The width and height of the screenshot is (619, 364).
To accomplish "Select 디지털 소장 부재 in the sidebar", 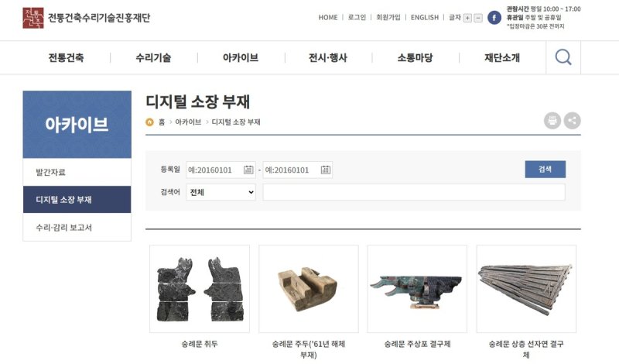I will 77,200.
